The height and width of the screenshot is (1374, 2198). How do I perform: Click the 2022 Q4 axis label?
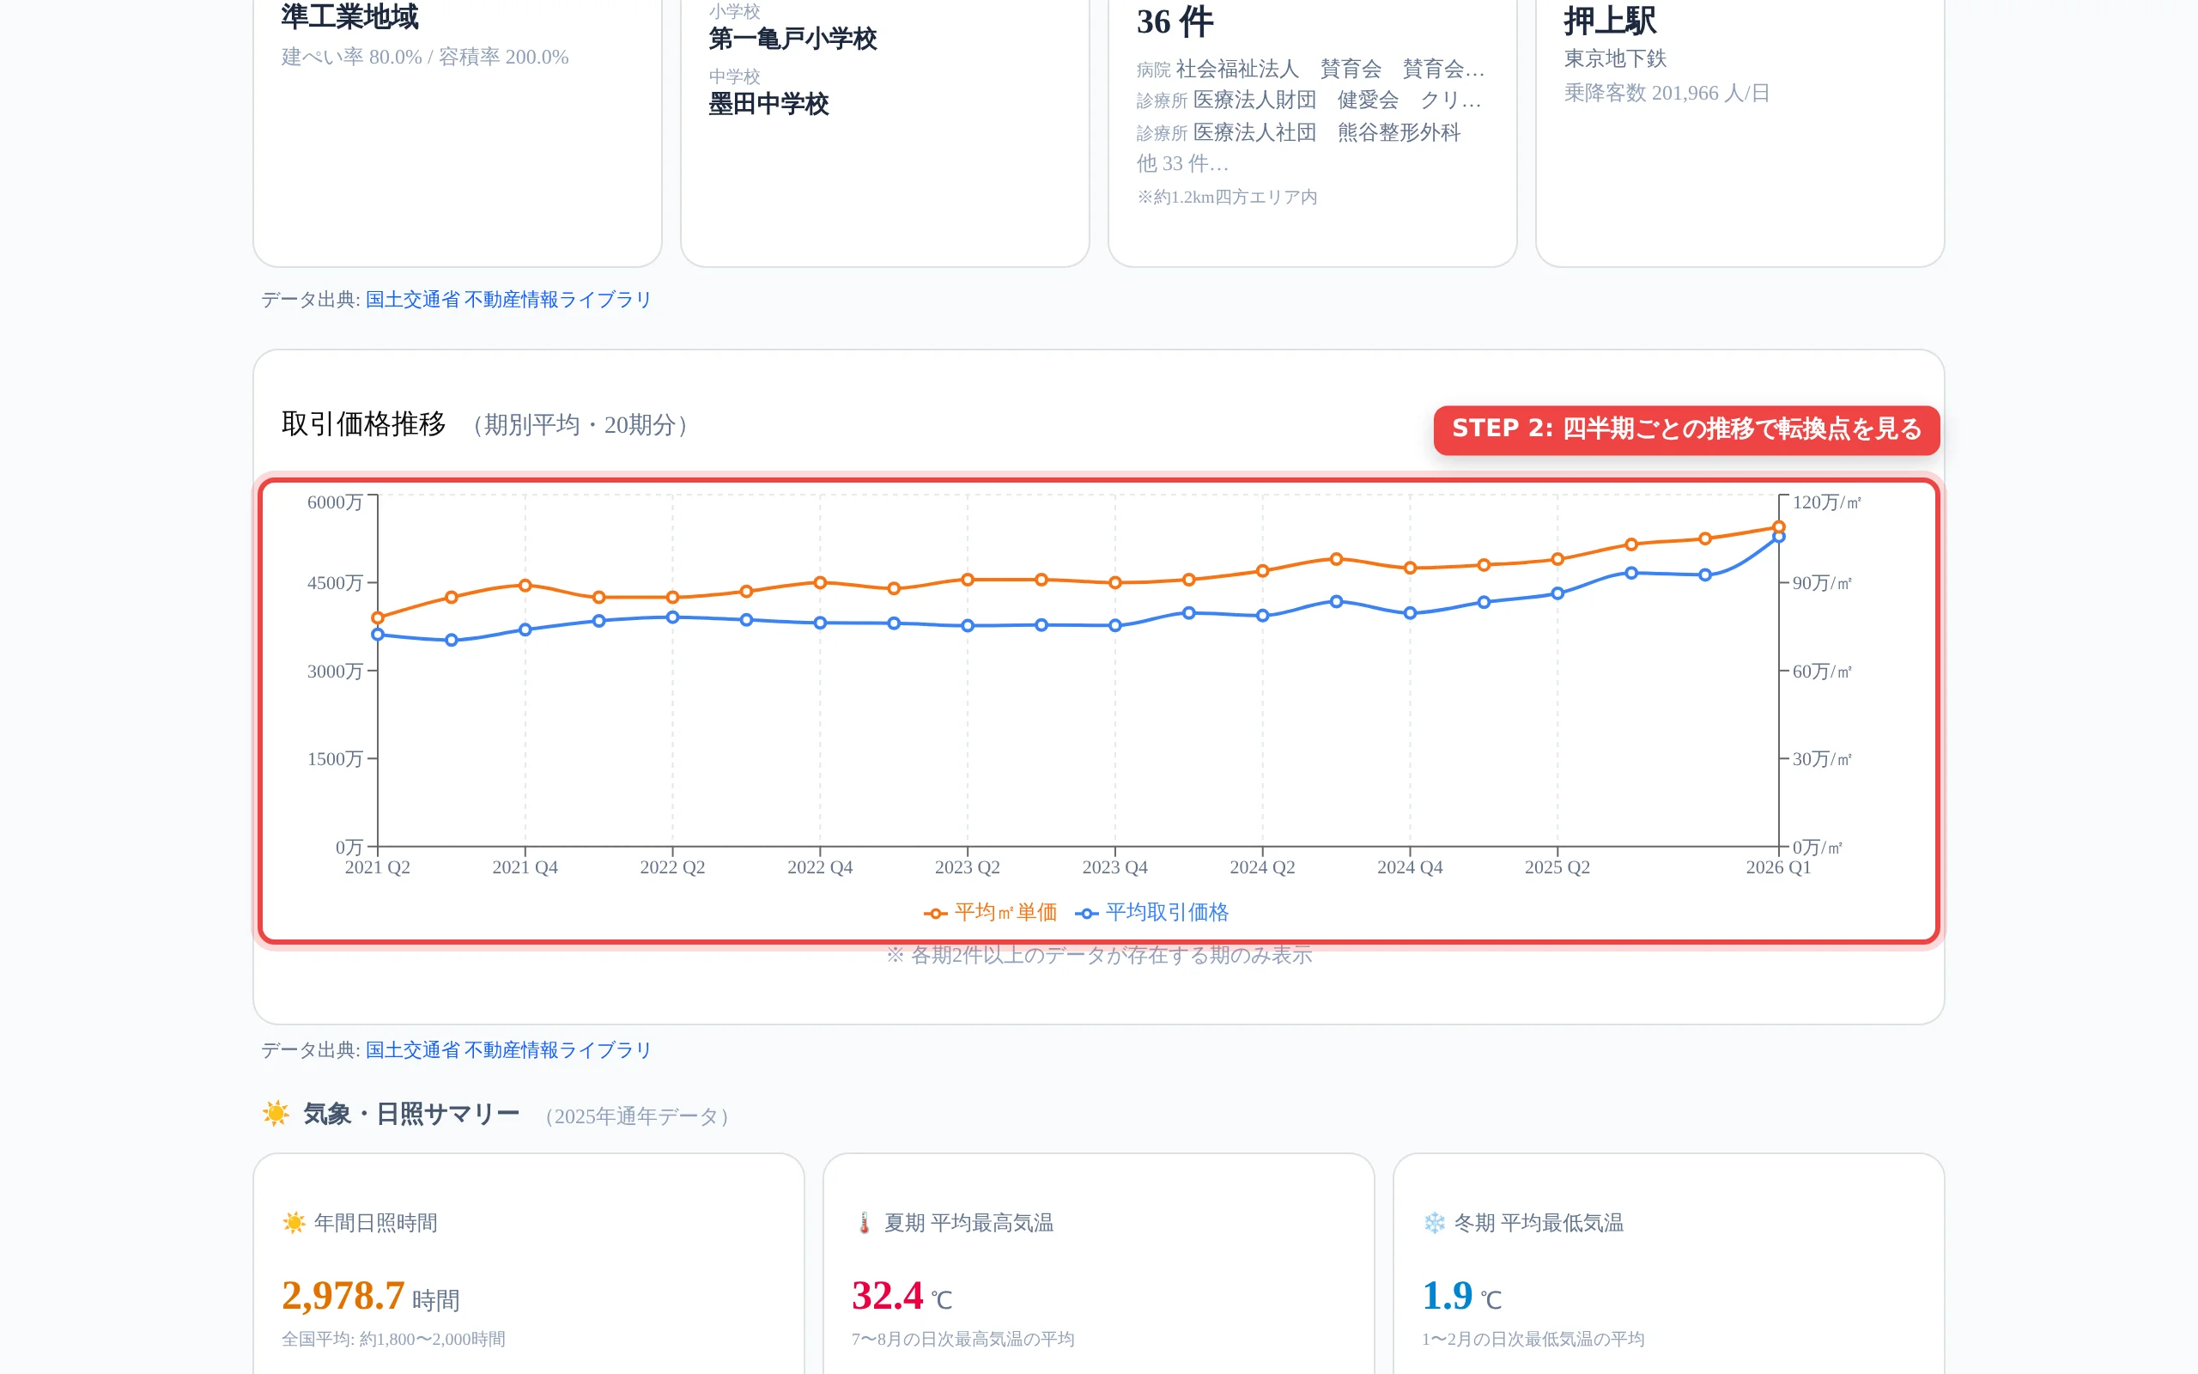click(x=820, y=868)
